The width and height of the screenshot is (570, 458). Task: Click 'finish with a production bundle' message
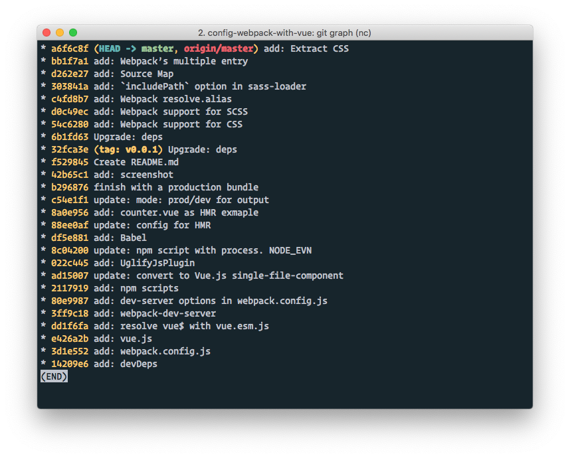(x=176, y=187)
